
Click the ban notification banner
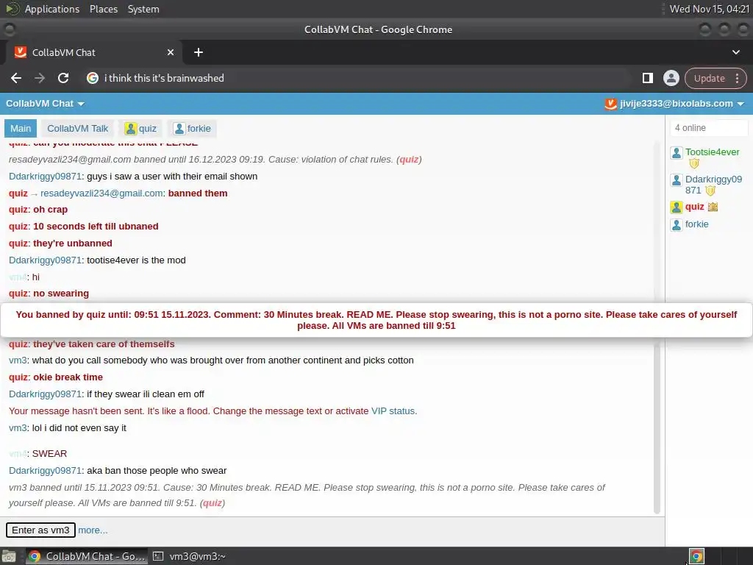click(x=376, y=320)
